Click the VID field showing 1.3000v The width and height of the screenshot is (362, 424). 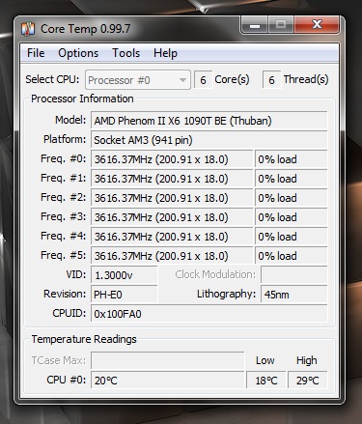(125, 275)
